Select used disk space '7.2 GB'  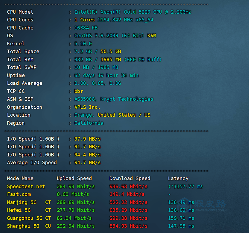click(x=83, y=51)
